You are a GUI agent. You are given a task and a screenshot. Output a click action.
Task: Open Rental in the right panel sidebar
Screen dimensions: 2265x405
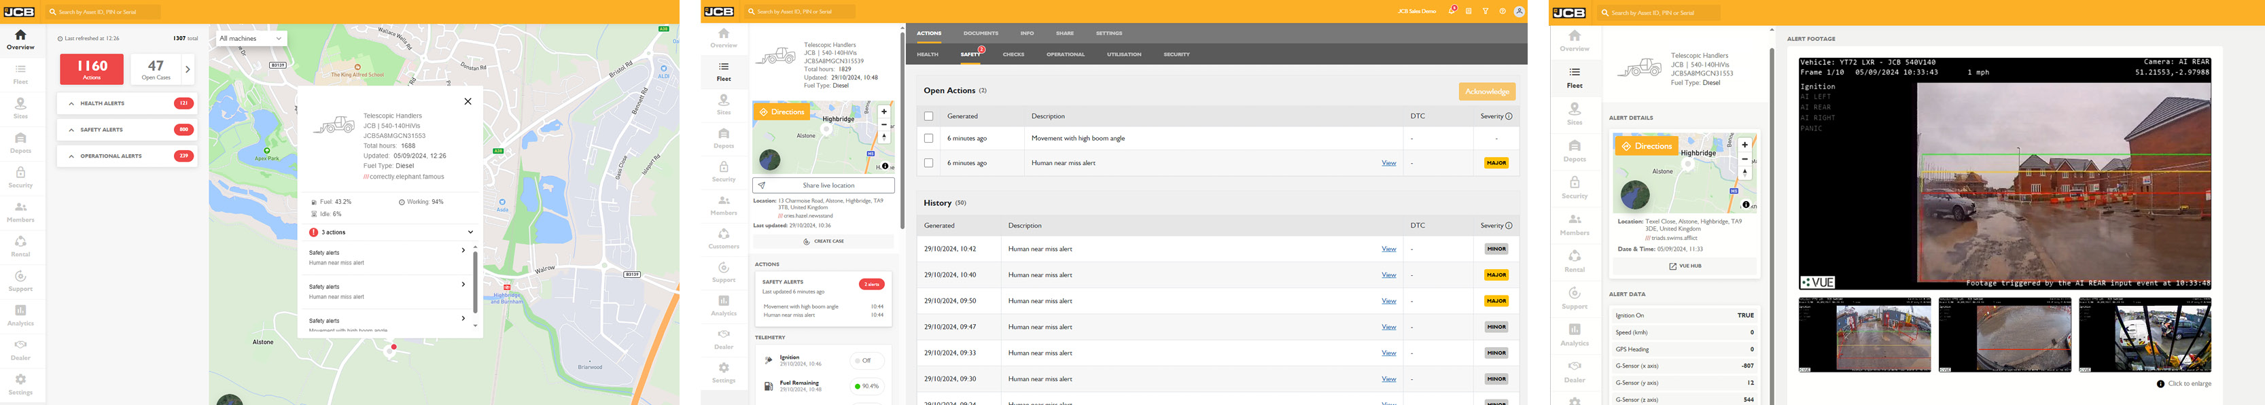click(x=1575, y=260)
